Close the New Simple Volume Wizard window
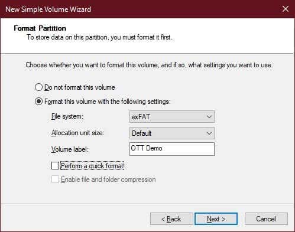The image size is (295, 232). [x=286, y=9]
